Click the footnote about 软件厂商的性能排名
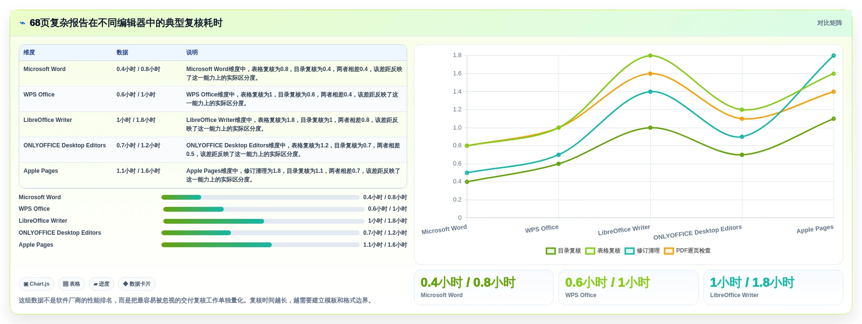This screenshot has width=862, height=324. click(x=196, y=300)
